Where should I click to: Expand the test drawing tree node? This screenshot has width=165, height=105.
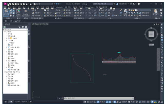pos(4,31)
